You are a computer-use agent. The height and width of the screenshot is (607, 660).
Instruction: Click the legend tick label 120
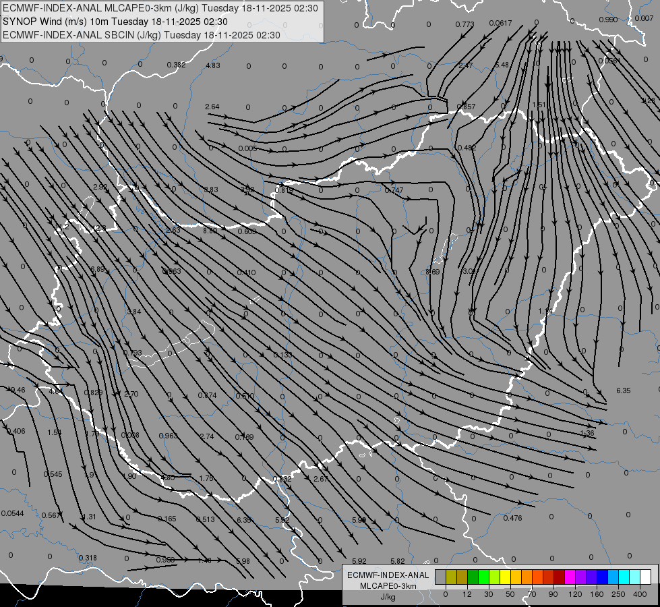pos(575,594)
